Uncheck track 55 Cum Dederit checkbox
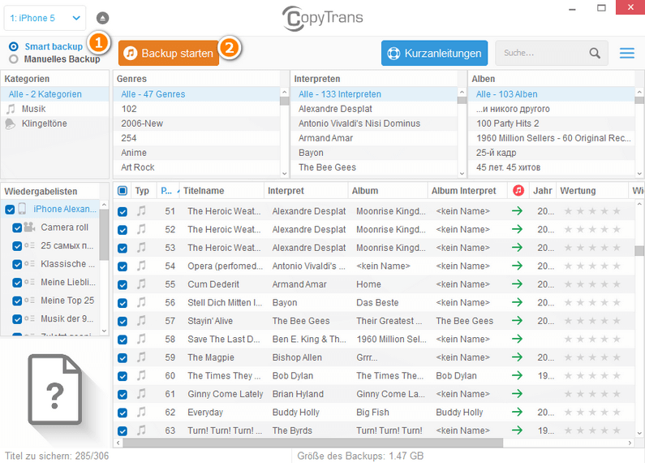The width and height of the screenshot is (645, 463). coord(123,284)
